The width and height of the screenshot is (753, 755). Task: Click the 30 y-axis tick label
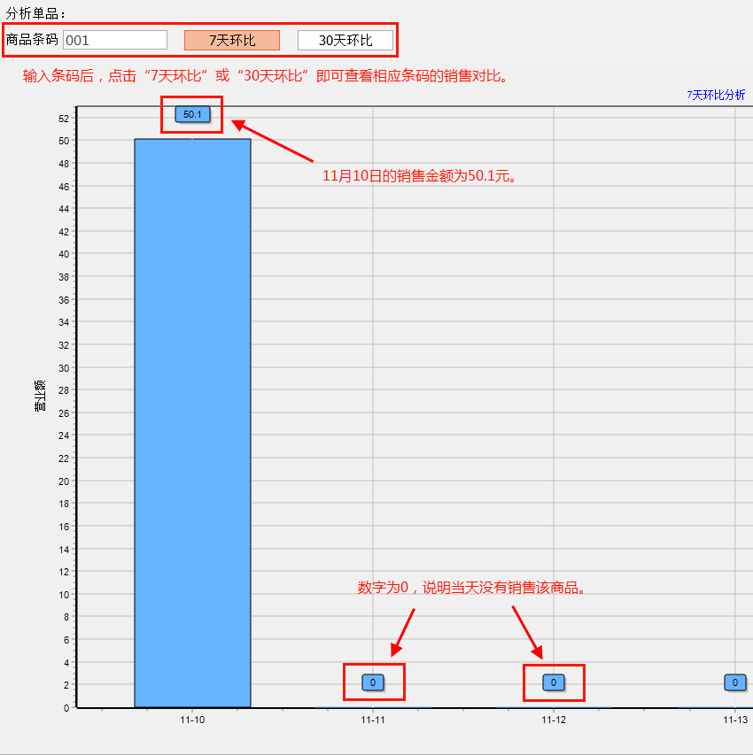point(64,368)
